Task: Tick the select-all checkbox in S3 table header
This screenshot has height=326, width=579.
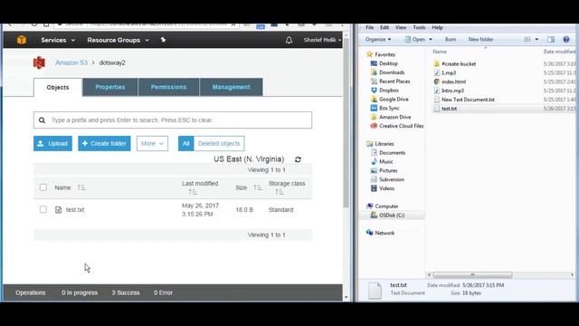Action: [x=43, y=187]
